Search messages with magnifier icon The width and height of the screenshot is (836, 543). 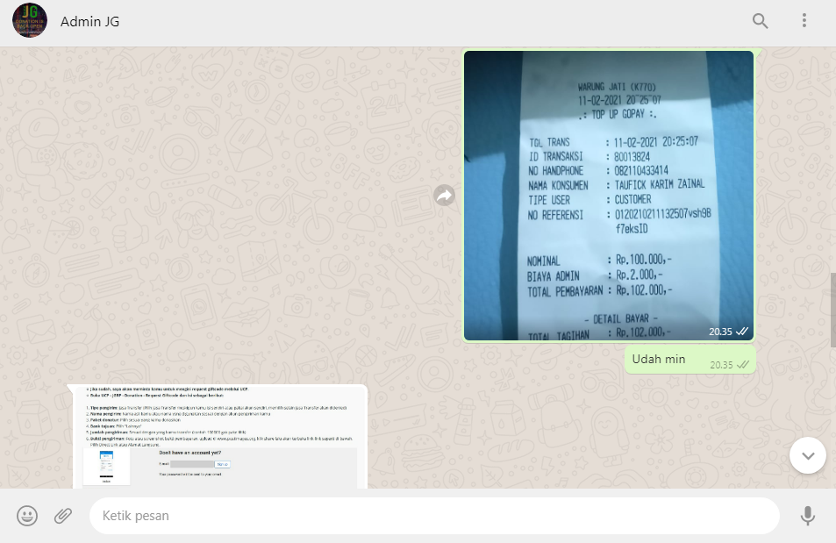pyautogui.click(x=760, y=21)
